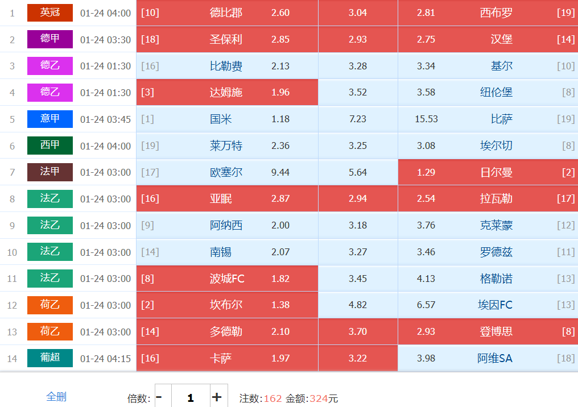Click the dark green 西甲 league badge

[x=50, y=146]
